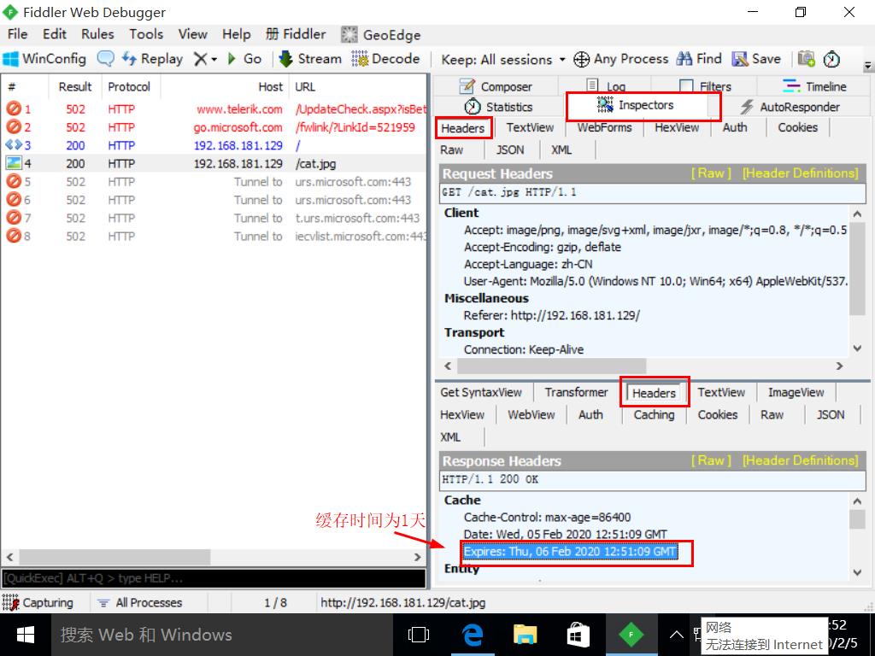This screenshot has height=656, width=875.
Task: Replay the selected session
Action: (x=152, y=59)
